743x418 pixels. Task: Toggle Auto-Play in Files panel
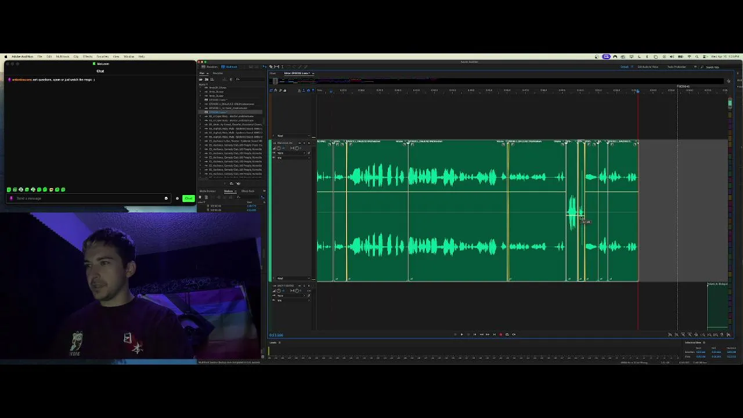[x=238, y=183]
